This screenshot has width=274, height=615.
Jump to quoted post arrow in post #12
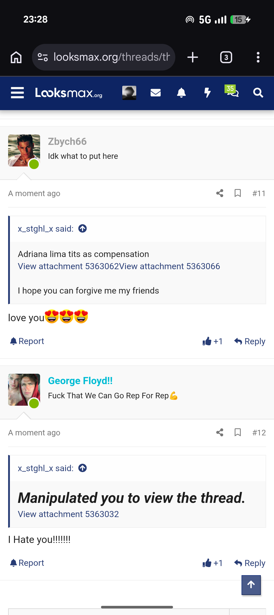[x=82, y=468]
